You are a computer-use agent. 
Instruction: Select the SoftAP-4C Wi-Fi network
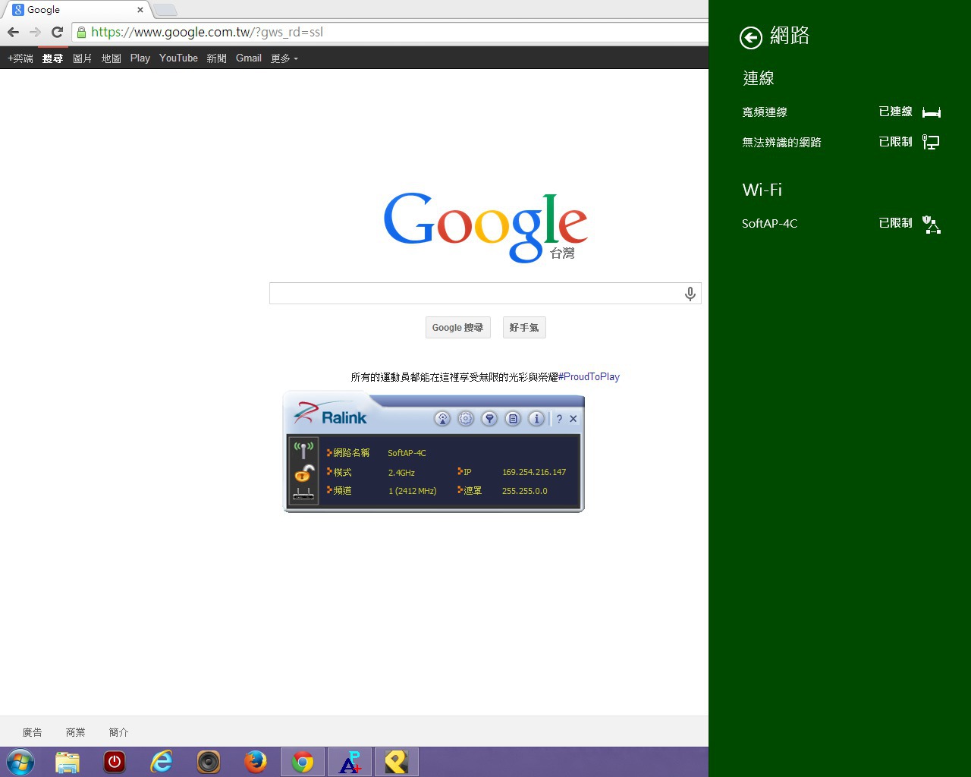841,224
